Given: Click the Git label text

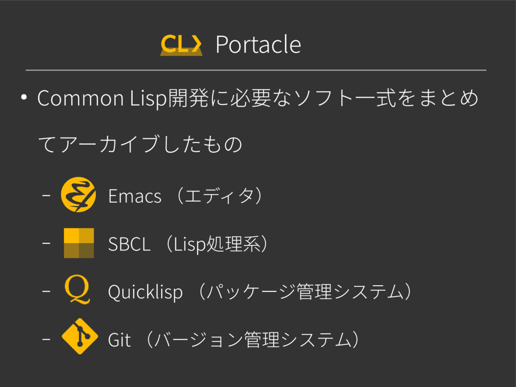Looking at the screenshot, I should point(119,340).
